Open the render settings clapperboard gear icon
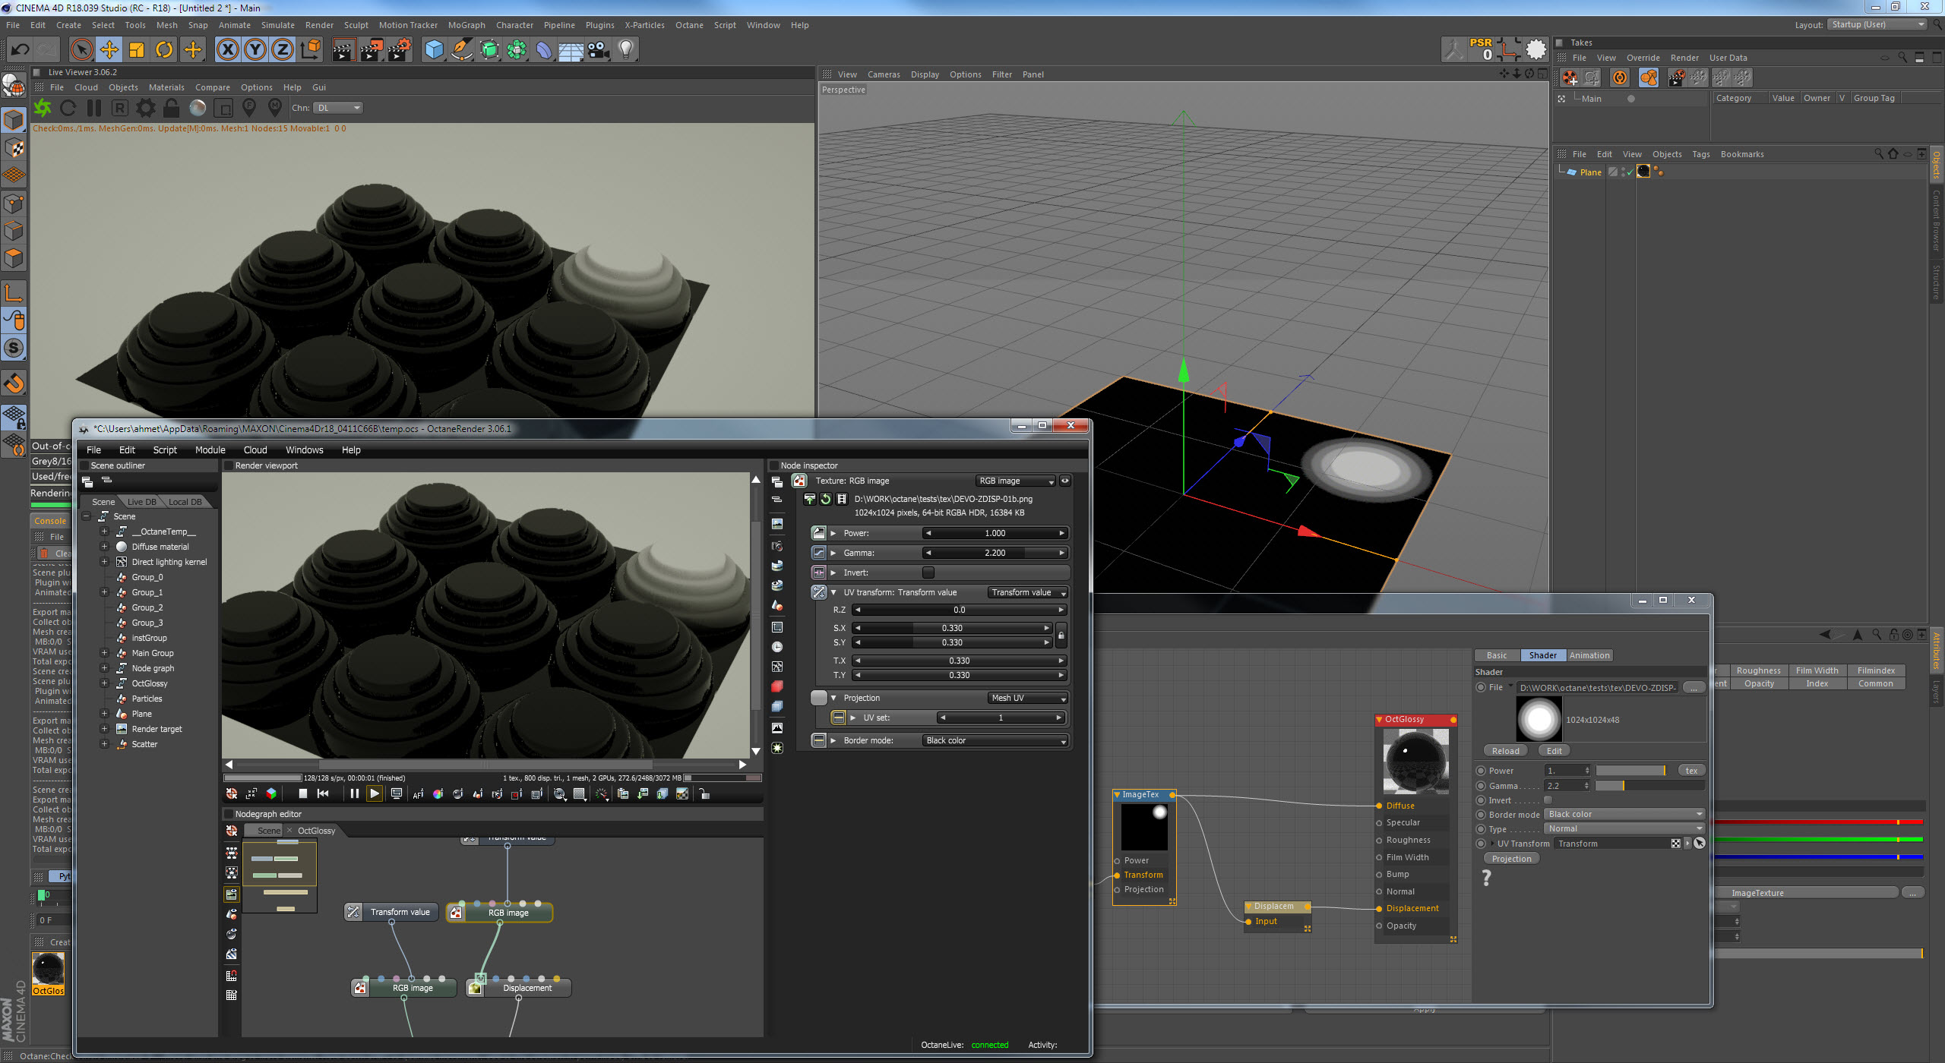Viewport: 1945px width, 1063px height. coord(399,50)
